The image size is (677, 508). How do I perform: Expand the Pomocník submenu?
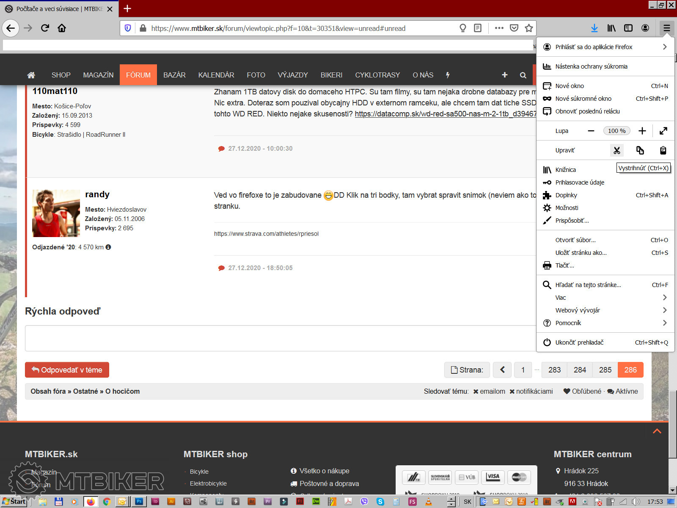(x=605, y=323)
